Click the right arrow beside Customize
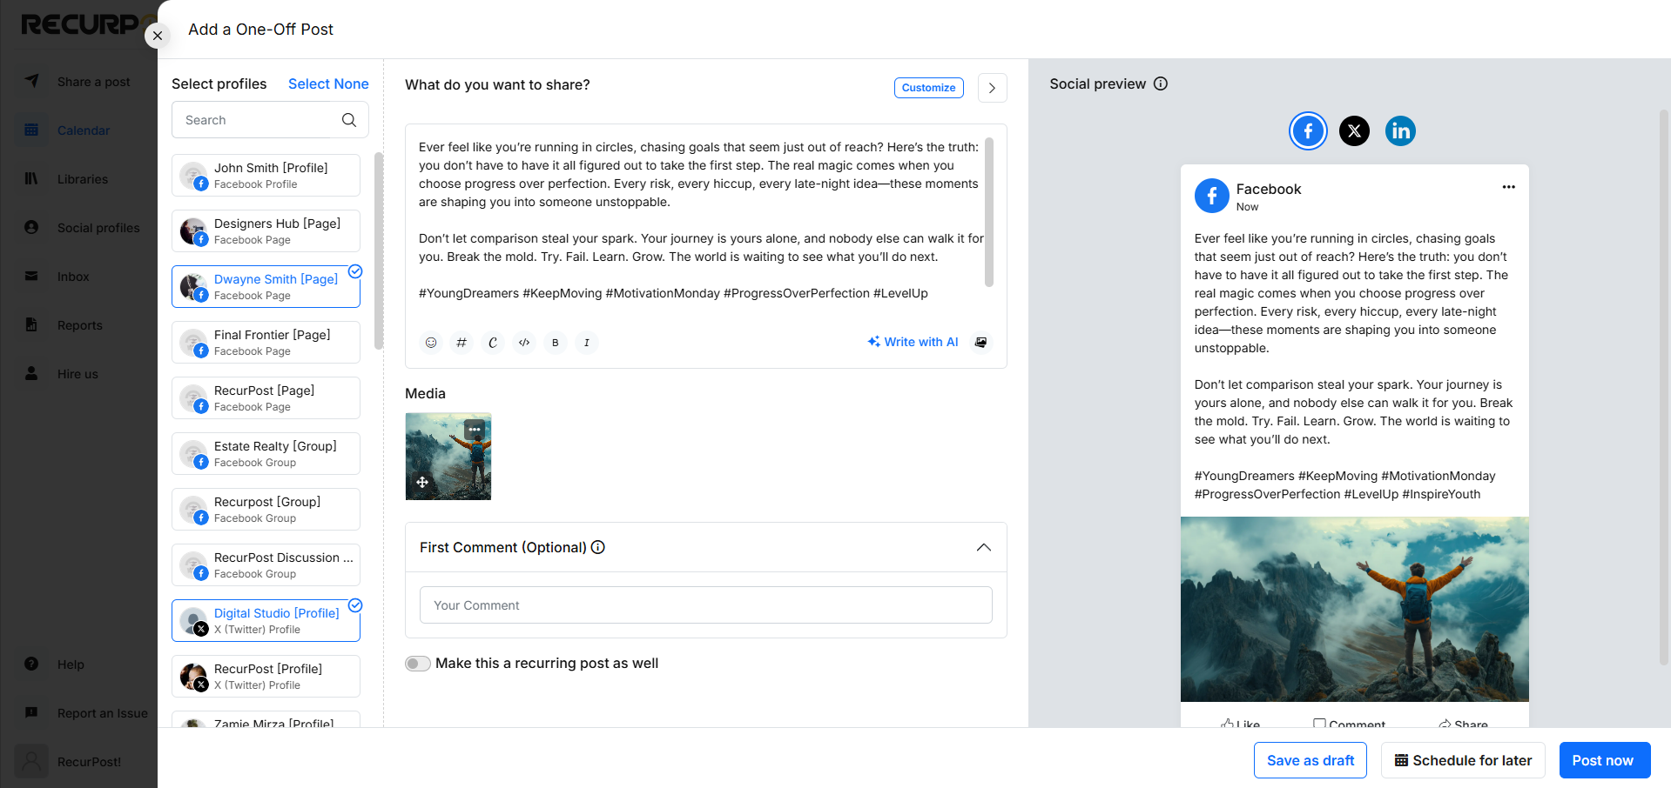Image resolution: width=1671 pixels, height=788 pixels. [993, 88]
